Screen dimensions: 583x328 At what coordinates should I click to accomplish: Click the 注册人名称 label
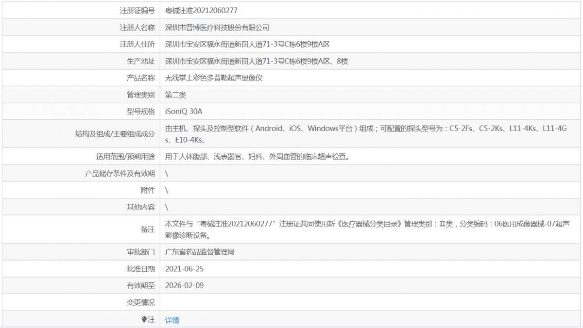click(137, 28)
